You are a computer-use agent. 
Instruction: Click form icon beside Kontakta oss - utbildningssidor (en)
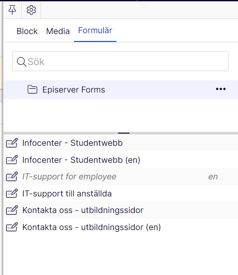tap(12, 227)
